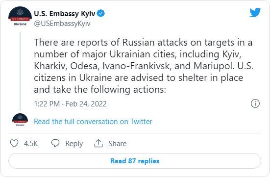Screen dimensions: 270x178
Task: Click the reply speech bubble icon
Action: pyautogui.click(x=55, y=143)
